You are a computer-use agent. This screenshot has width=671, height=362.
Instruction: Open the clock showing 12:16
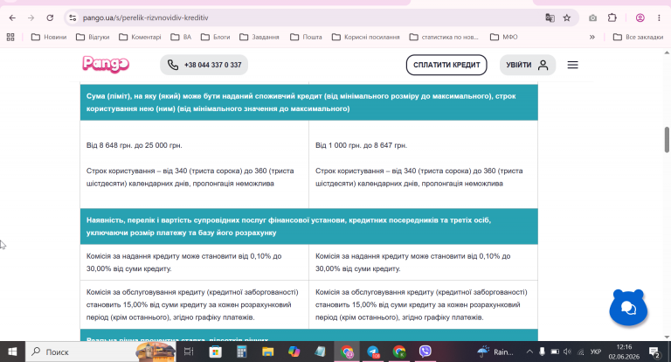[x=624, y=352]
